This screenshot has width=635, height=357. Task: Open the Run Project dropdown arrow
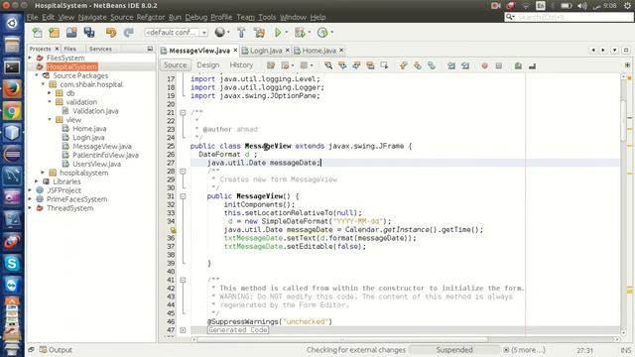[287, 32]
